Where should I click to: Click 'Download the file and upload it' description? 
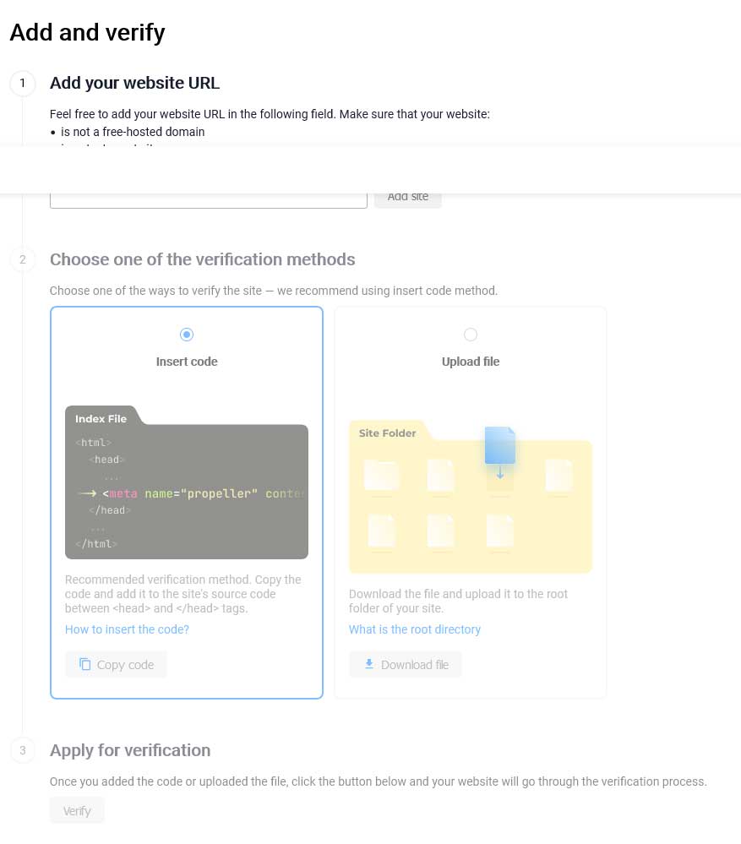(x=458, y=601)
